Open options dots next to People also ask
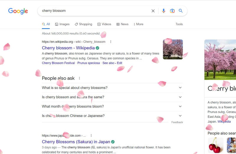Viewport: 236px width, 154px height. [79, 78]
